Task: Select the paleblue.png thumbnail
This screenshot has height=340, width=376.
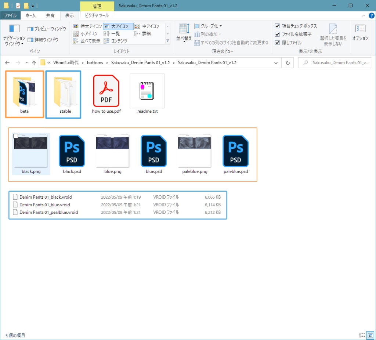Action: [x=195, y=151]
